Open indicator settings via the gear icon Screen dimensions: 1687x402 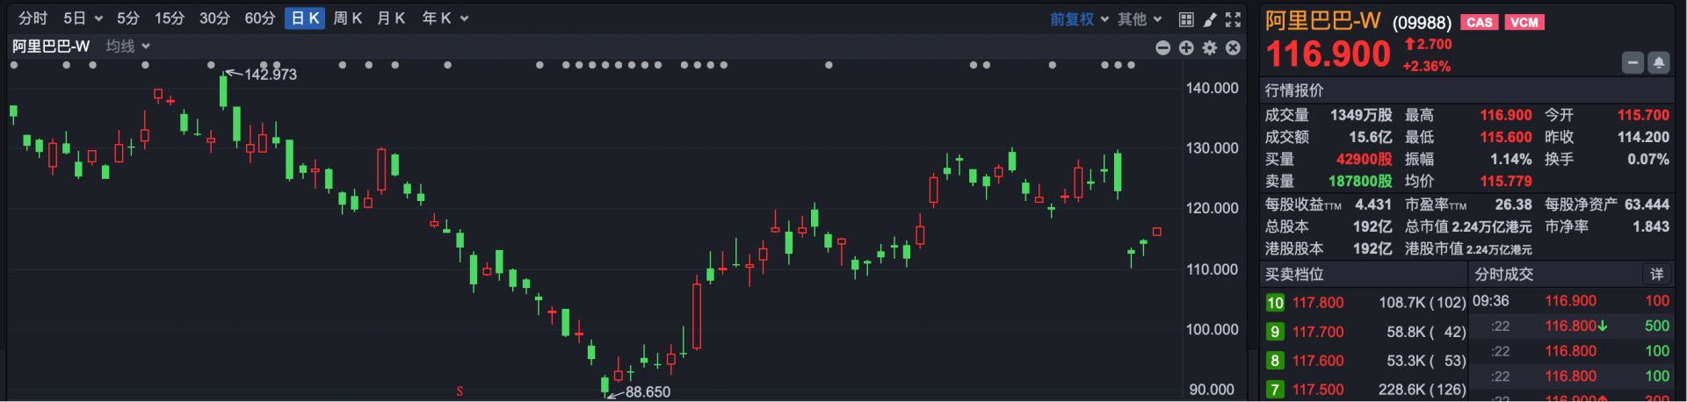tap(1210, 47)
